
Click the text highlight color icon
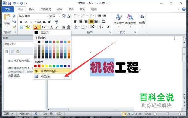pos(28,27)
